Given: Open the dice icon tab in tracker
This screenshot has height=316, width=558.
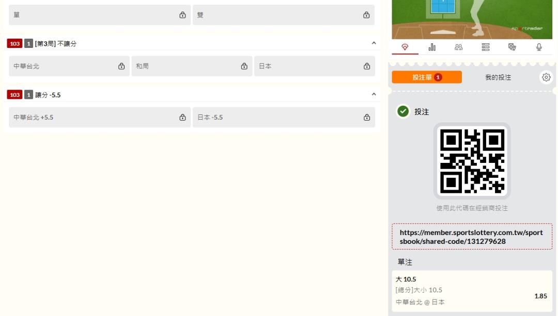Looking at the screenshot, I should (x=512, y=47).
